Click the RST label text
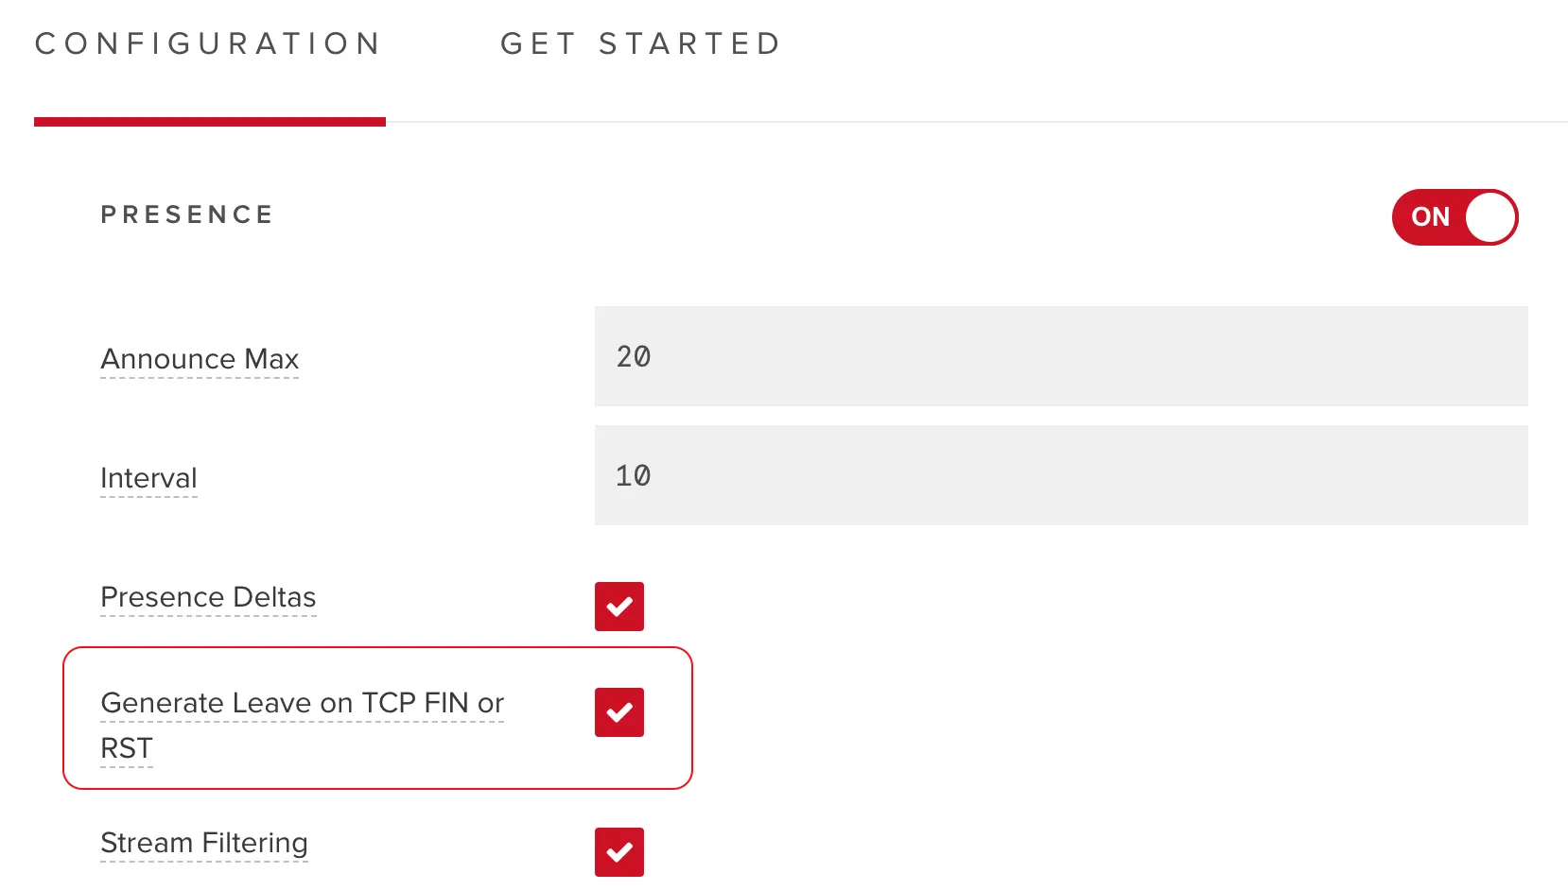 (127, 748)
